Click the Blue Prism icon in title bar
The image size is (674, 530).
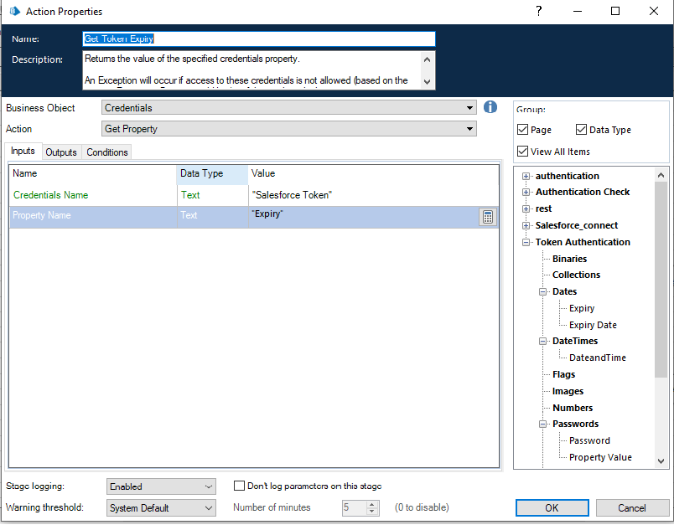[x=14, y=12]
